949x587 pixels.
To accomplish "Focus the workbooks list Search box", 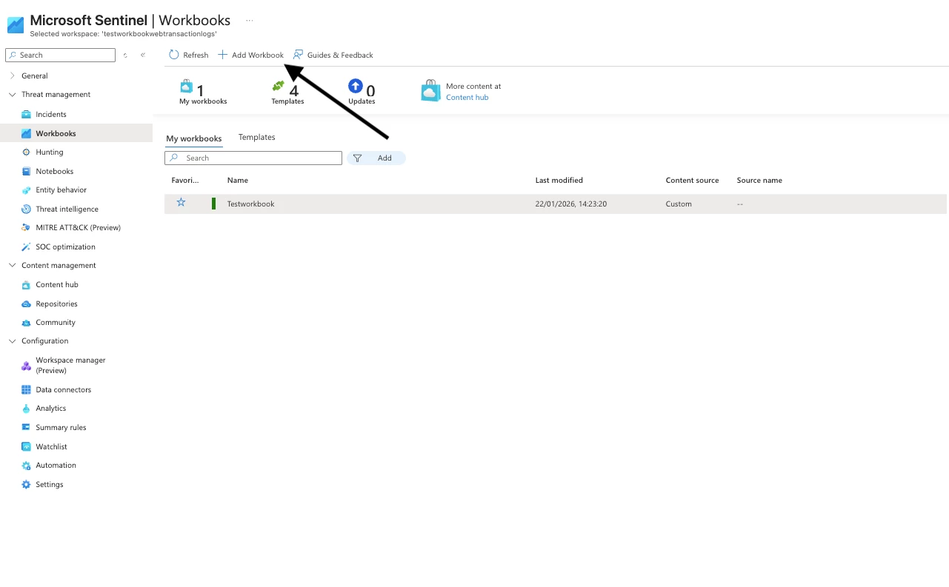I will pyautogui.click(x=253, y=158).
